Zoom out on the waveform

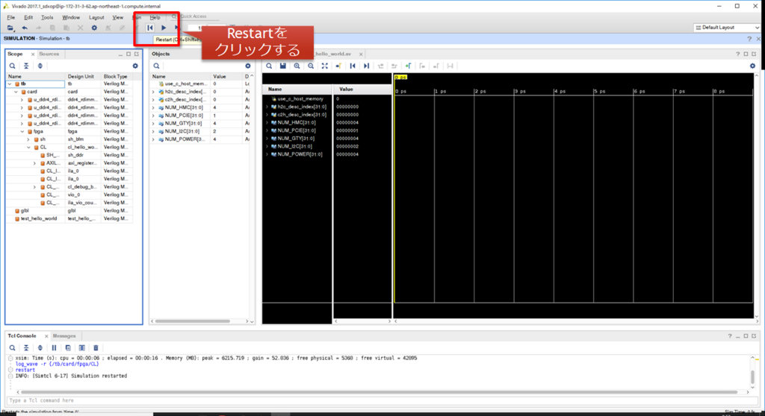(x=311, y=66)
